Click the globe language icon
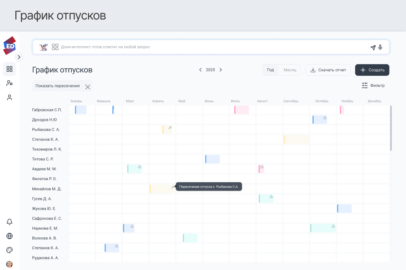 (10, 236)
